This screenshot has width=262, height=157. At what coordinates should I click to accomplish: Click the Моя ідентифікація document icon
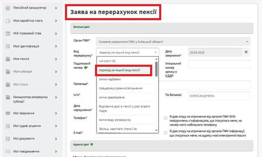(8, 46)
